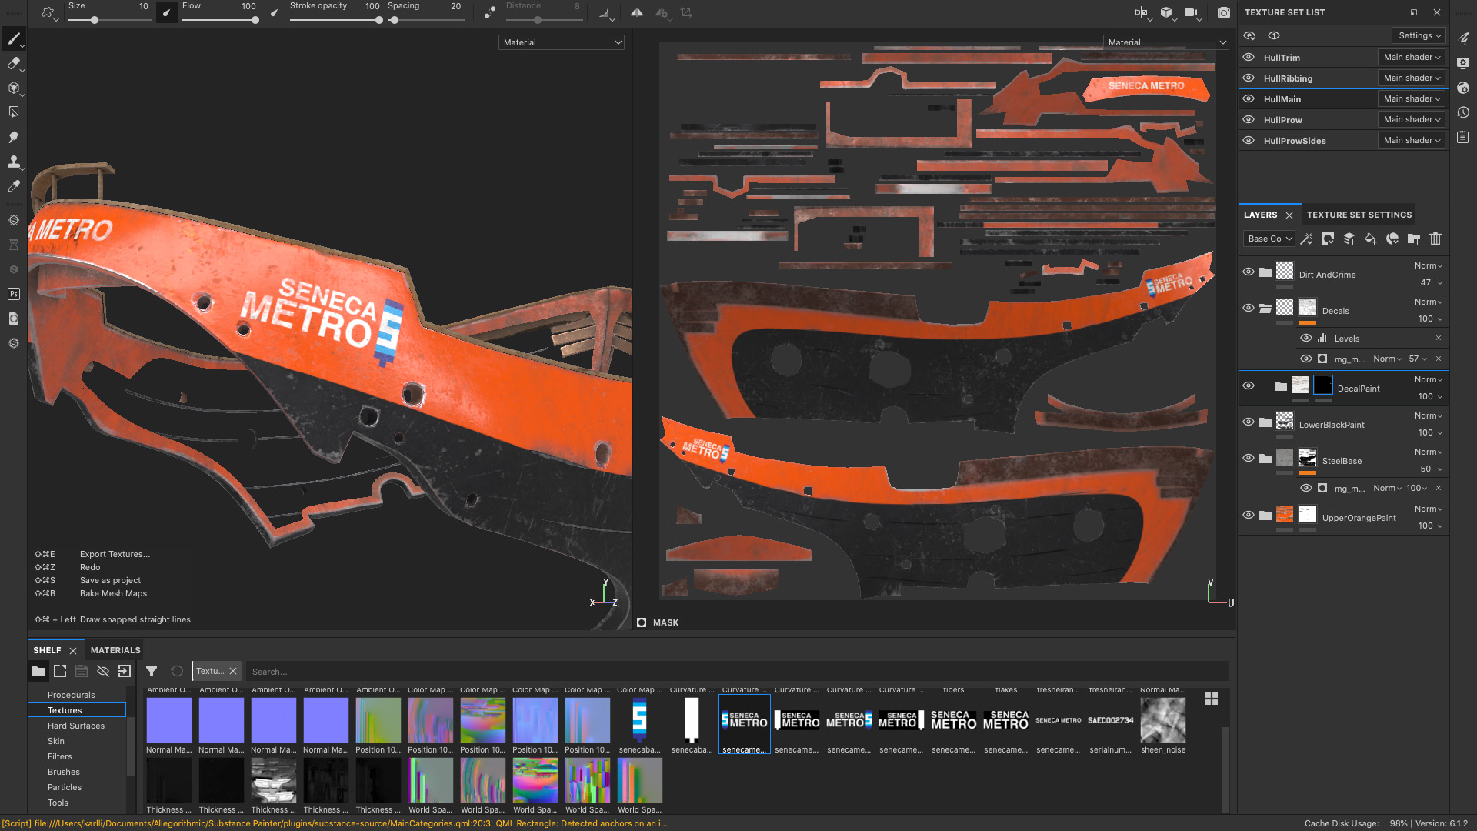Click the shelf filter funnel icon

(152, 671)
